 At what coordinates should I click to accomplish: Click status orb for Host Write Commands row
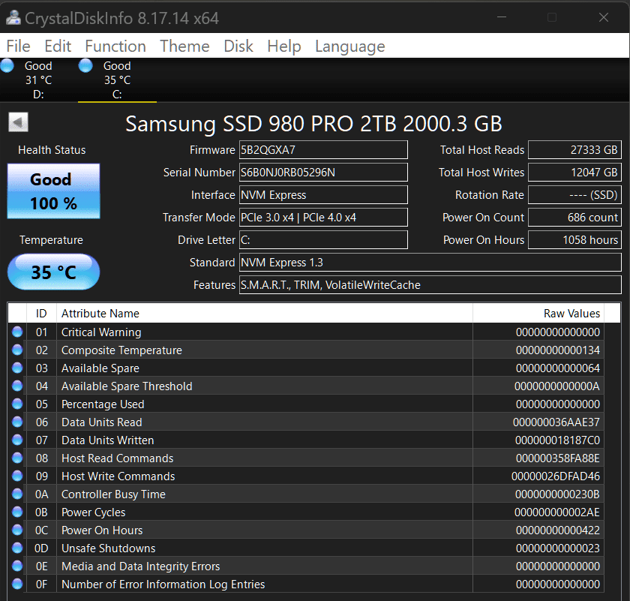point(17,476)
